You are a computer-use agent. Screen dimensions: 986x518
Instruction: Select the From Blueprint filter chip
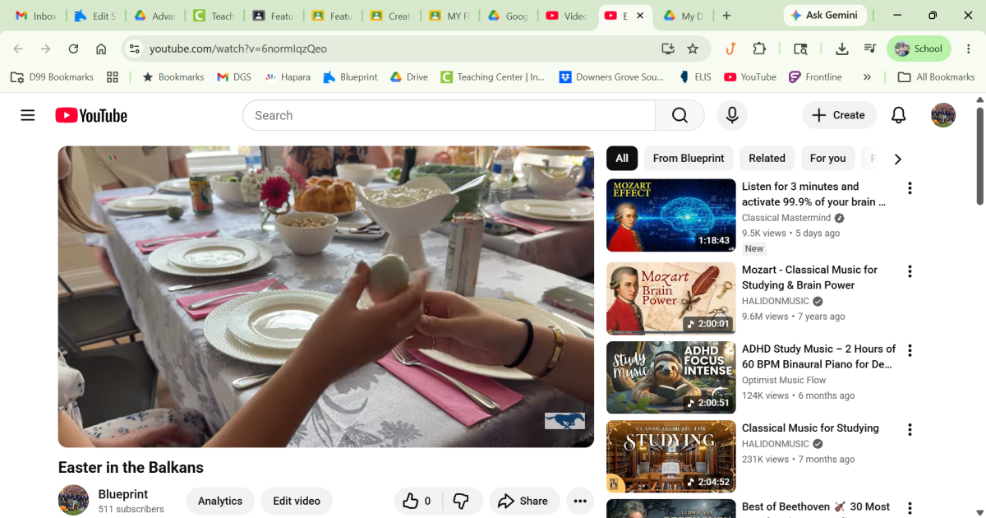pyautogui.click(x=689, y=158)
